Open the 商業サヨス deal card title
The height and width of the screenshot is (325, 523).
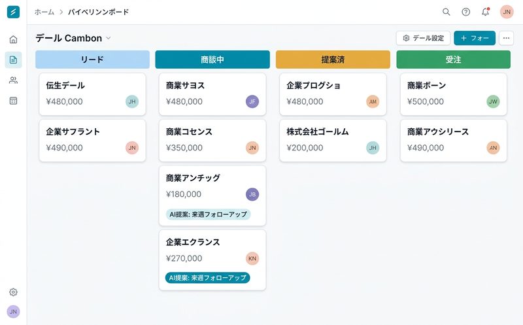pyautogui.click(x=186, y=86)
